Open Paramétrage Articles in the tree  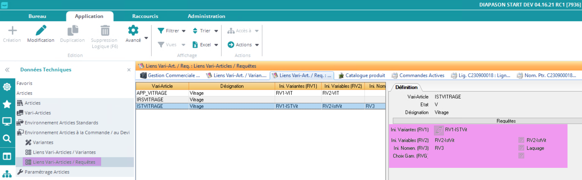[x=47, y=172]
